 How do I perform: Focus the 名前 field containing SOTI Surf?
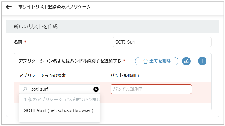point(162,42)
